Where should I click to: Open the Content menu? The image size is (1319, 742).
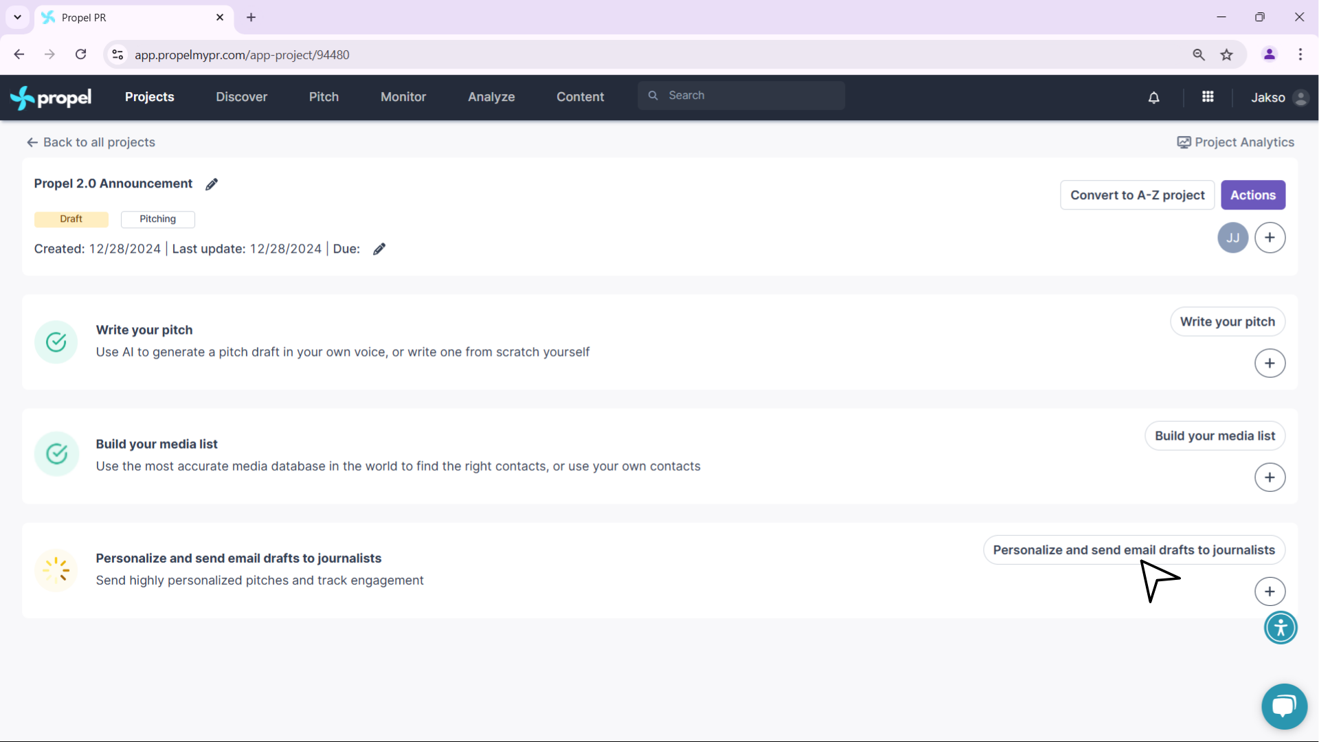click(x=580, y=97)
